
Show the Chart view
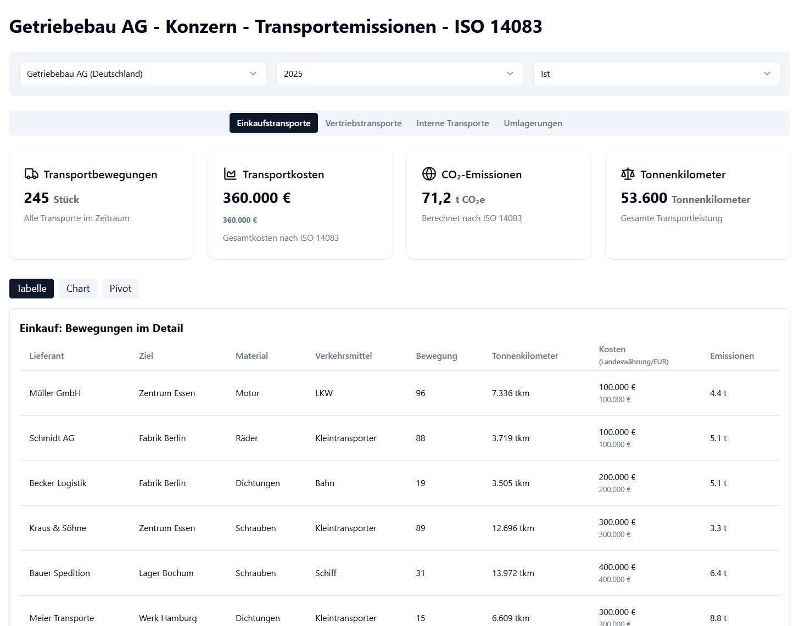78,289
